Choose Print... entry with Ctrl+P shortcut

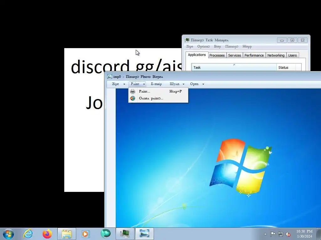click(158, 92)
